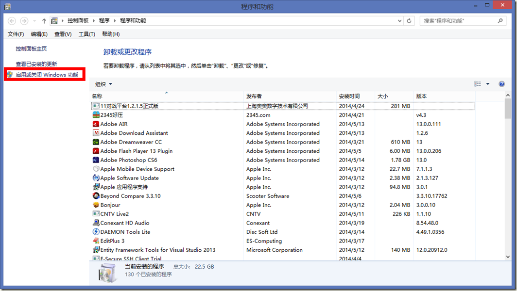Select the Apple Mobile Device Support icon
This screenshot has height=291, width=517.
pos(96,169)
